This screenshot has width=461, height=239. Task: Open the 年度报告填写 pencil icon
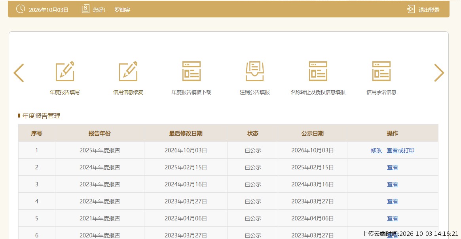pos(65,71)
